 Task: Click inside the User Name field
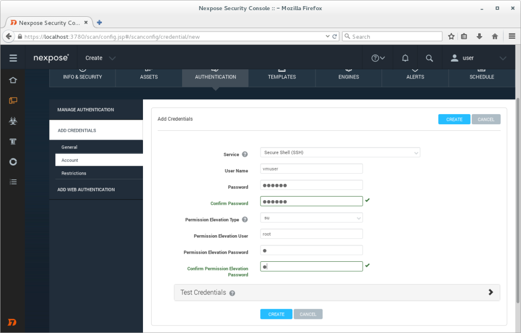tap(311, 169)
